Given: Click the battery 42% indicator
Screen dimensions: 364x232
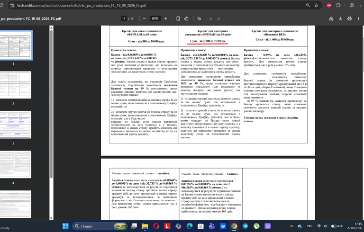Looking at the screenshot, I should pos(337,226).
